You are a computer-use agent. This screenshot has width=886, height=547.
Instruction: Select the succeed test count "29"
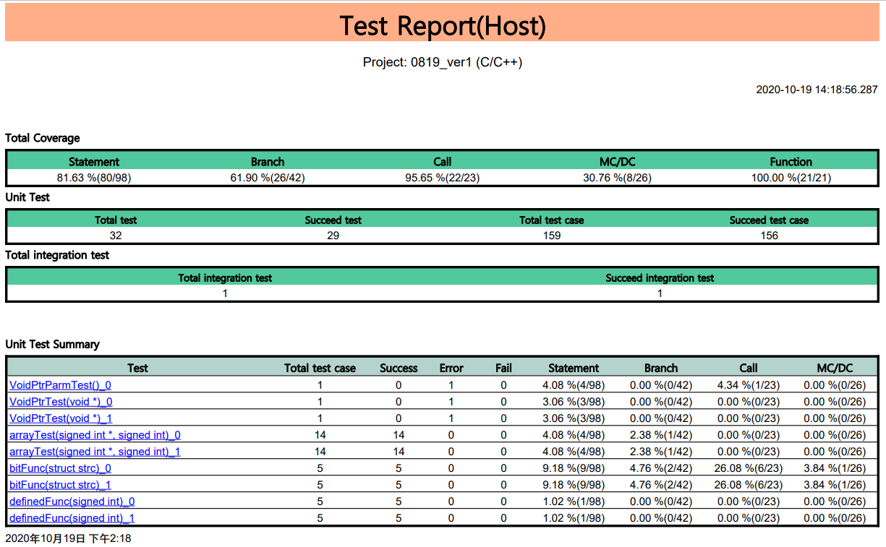point(333,236)
